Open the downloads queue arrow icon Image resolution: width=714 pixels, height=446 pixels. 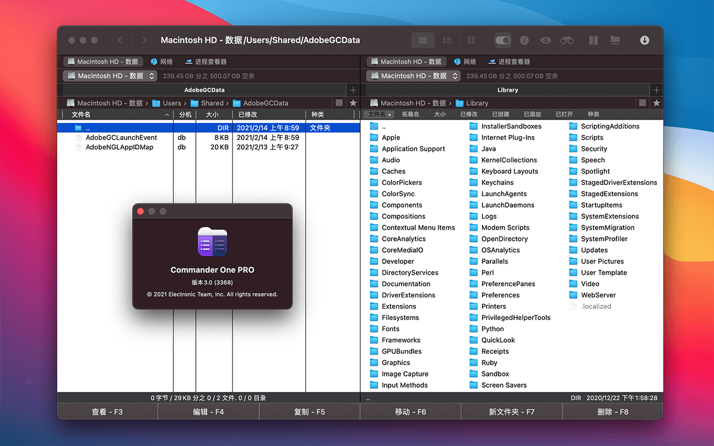coord(644,40)
